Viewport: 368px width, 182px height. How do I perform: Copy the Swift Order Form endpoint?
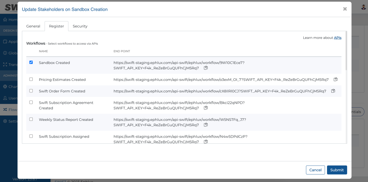(x=333, y=91)
